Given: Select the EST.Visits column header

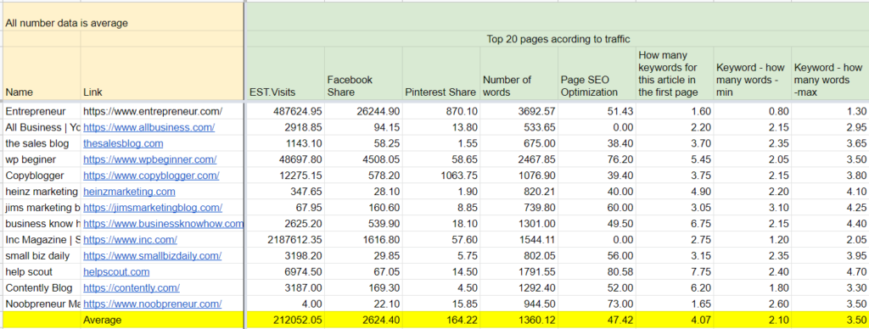Looking at the screenshot, I should tap(285, 73).
